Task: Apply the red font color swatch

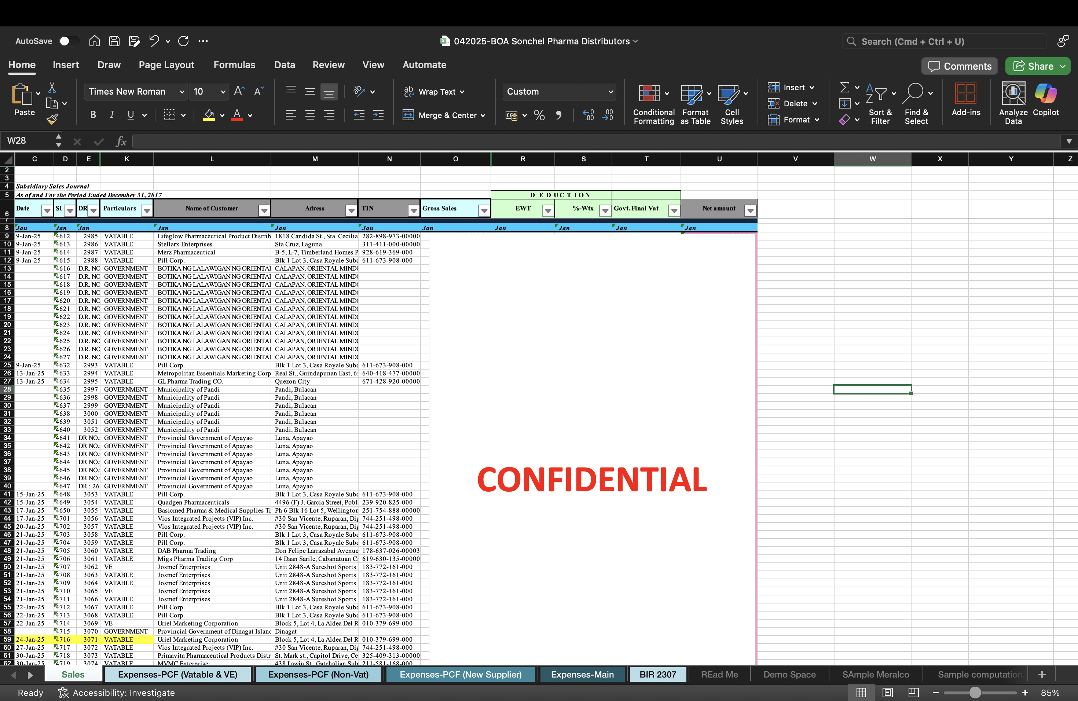Action: coord(237,115)
